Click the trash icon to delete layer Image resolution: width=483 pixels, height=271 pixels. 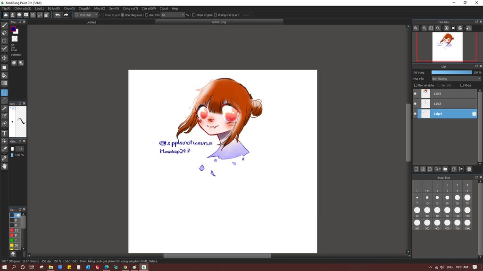469,169
